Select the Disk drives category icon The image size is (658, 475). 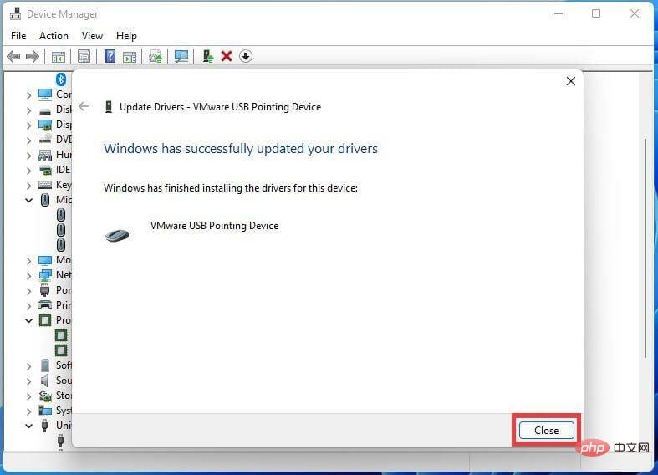pyautogui.click(x=45, y=110)
